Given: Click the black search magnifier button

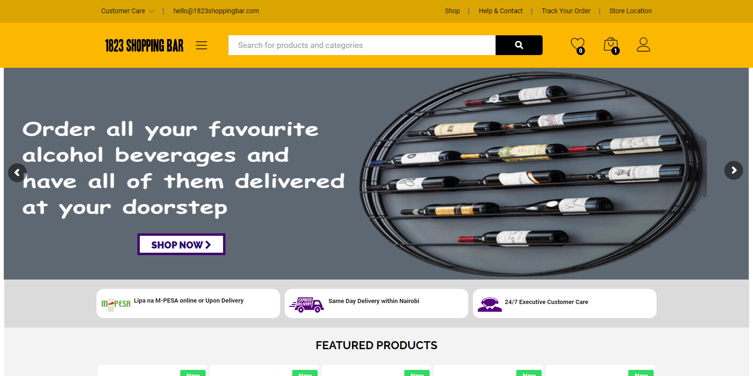Looking at the screenshot, I should tap(519, 45).
